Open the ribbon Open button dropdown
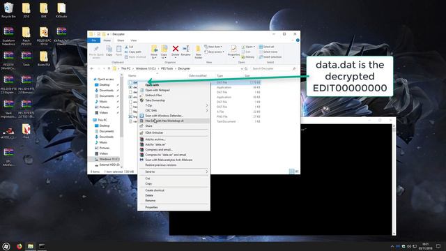 [248, 47]
